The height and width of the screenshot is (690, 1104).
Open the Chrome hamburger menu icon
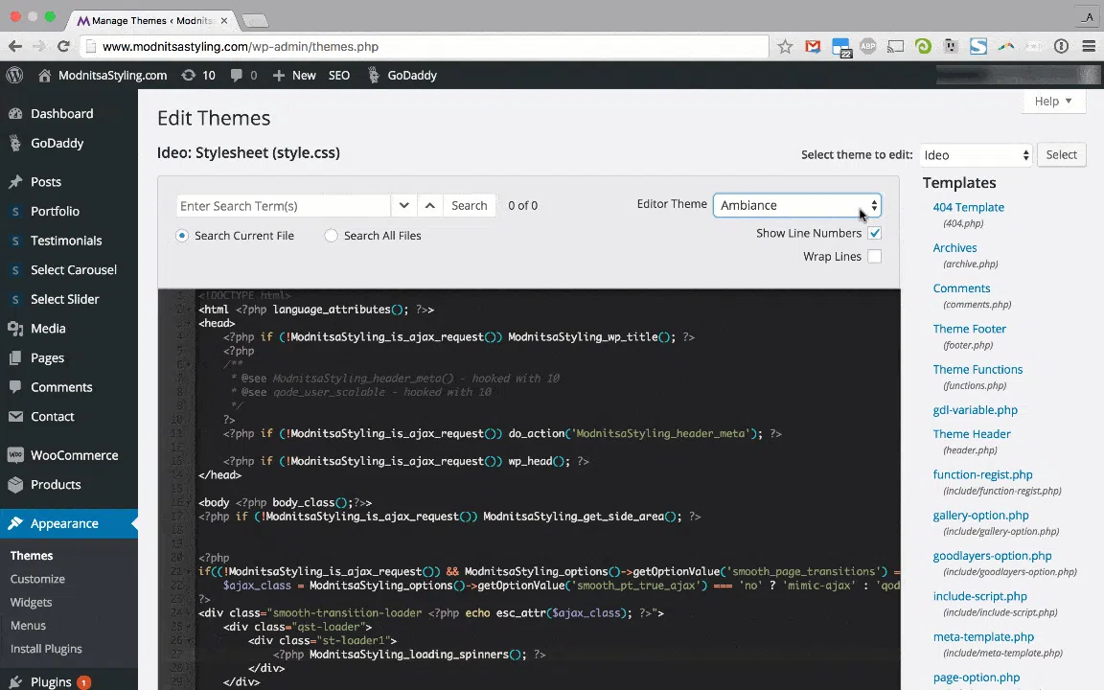tap(1089, 46)
